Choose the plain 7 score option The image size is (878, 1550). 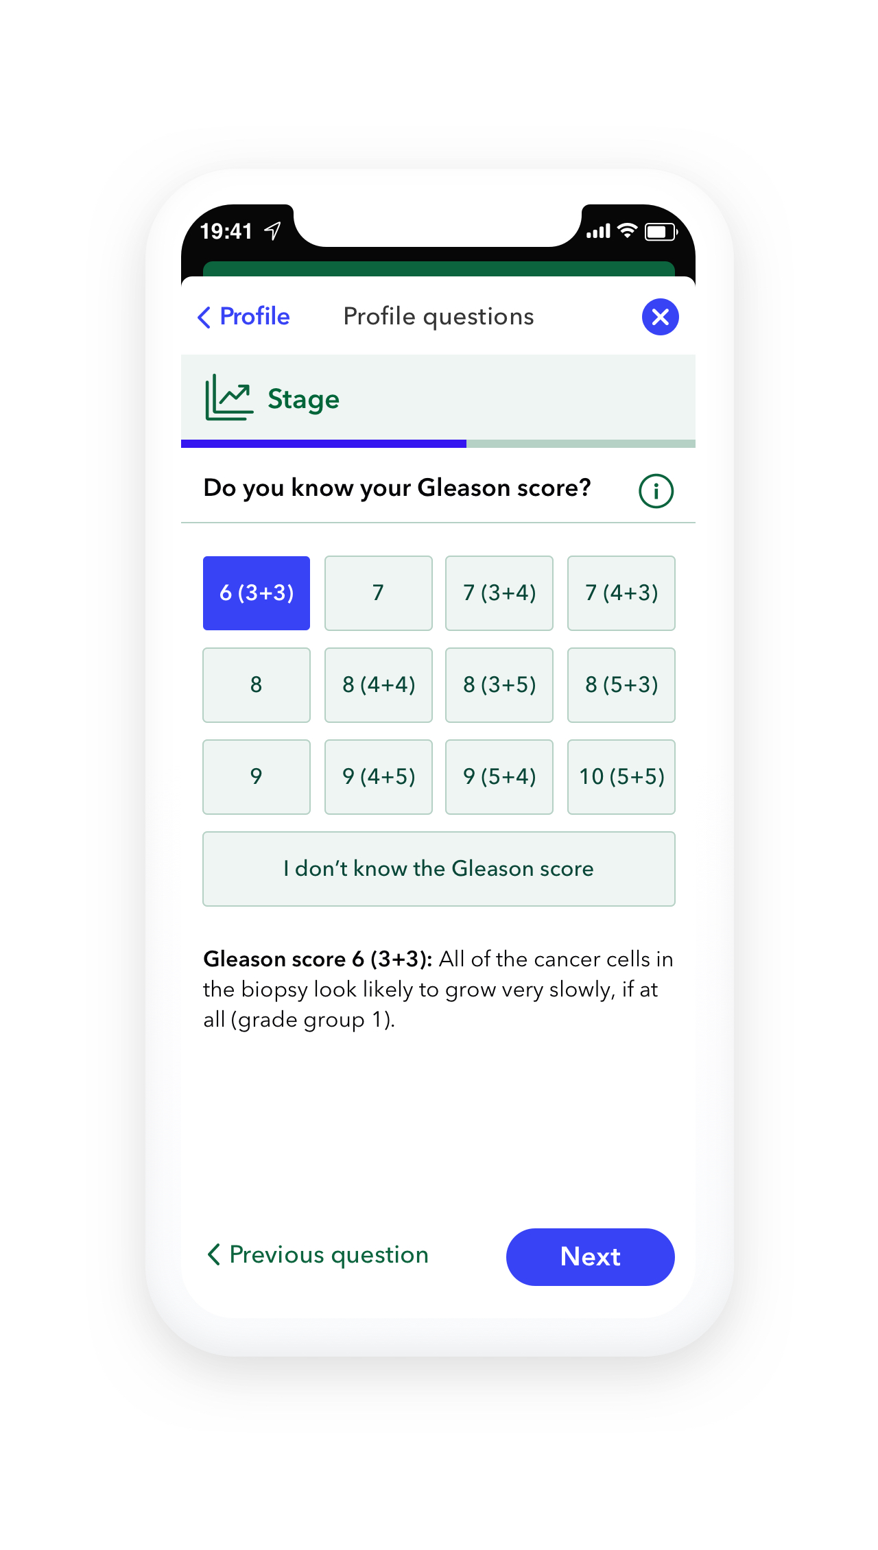point(378,593)
